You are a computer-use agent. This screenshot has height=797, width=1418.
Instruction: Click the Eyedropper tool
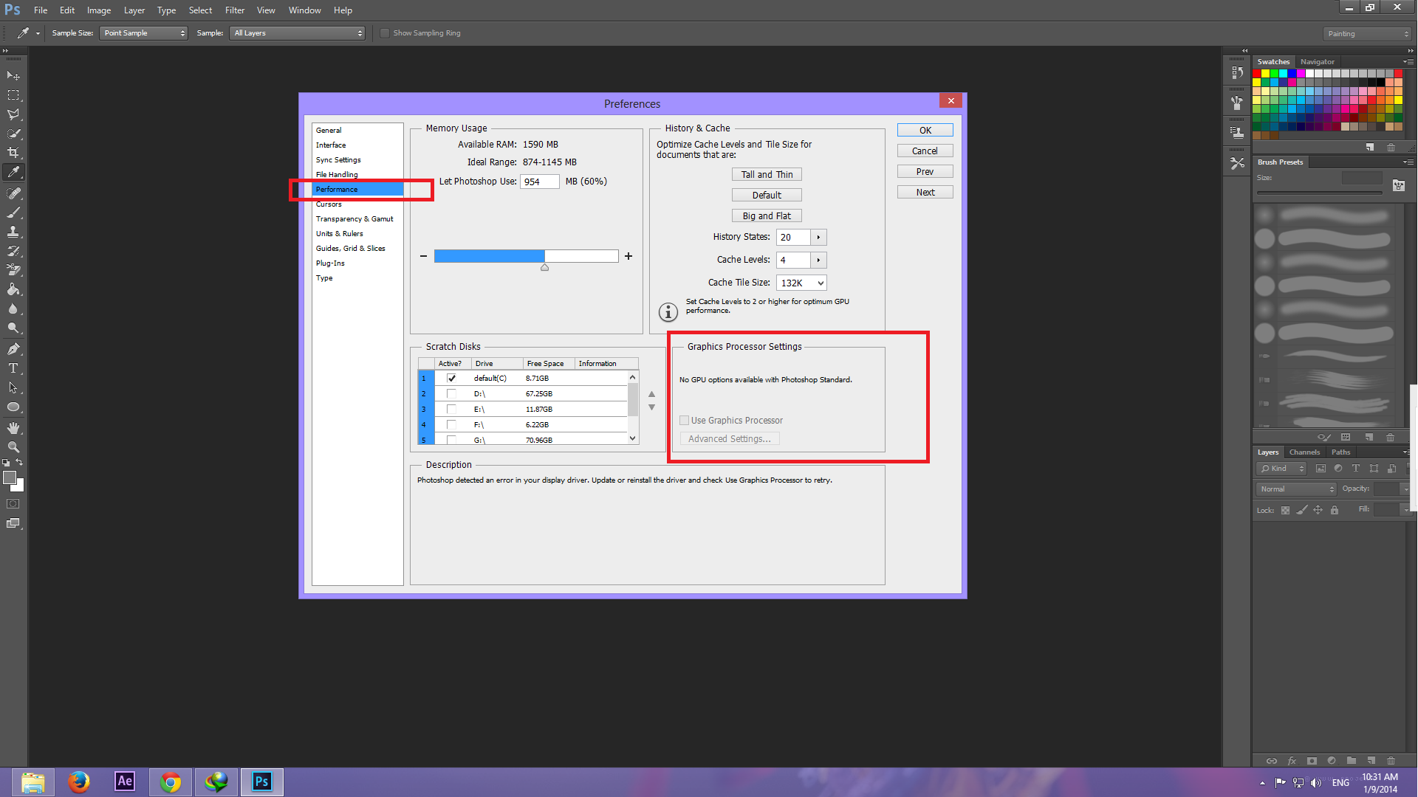point(13,172)
